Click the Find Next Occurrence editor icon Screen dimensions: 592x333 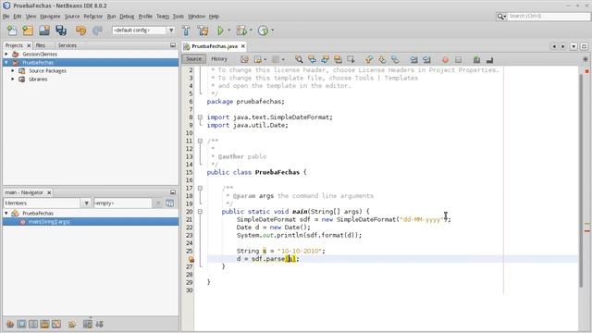coord(325,59)
